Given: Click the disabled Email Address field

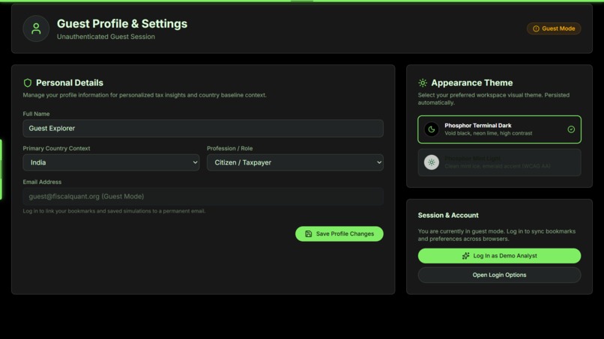Looking at the screenshot, I should click(x=203, y=196).
